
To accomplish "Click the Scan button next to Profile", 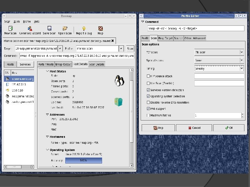I will tap(130, 48).
